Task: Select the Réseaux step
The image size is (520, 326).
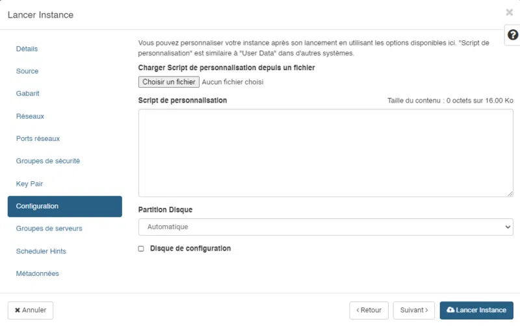Action: [x=30, y=116]
